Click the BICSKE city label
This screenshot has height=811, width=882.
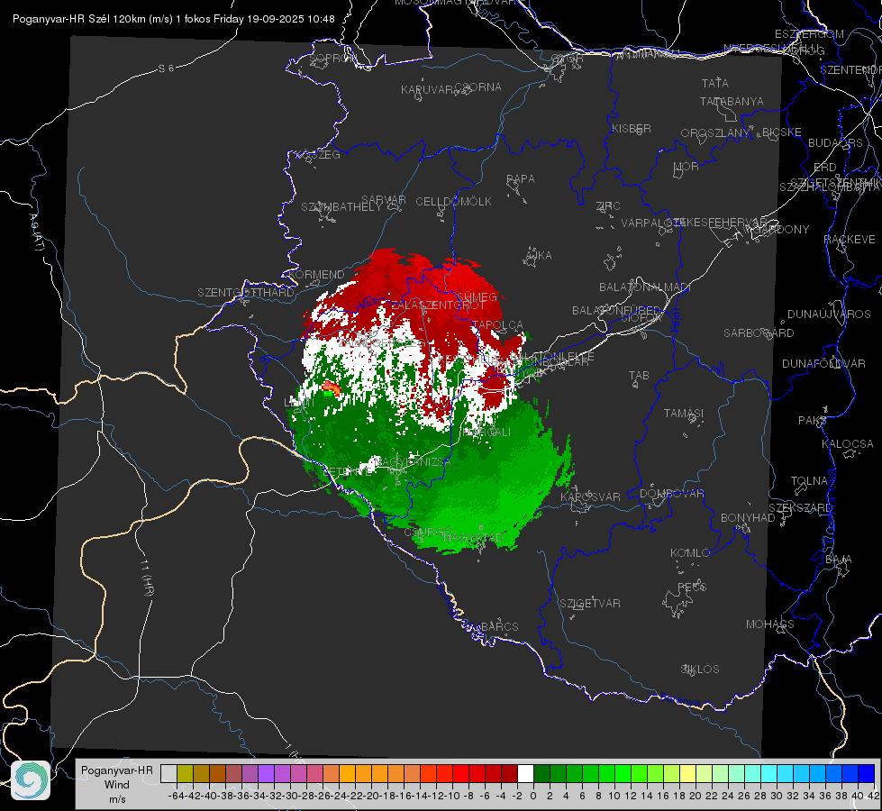pos(782,132)
